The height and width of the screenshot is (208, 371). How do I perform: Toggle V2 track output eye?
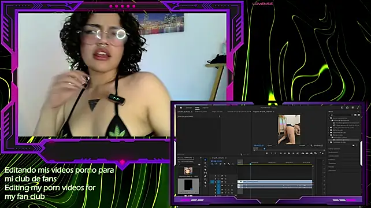coord(225,179)
